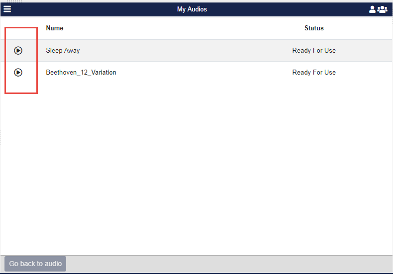Viewport: 393px width, 274px height.
Task: Open the hamburger menu
Action: click(x=7, y=9)
